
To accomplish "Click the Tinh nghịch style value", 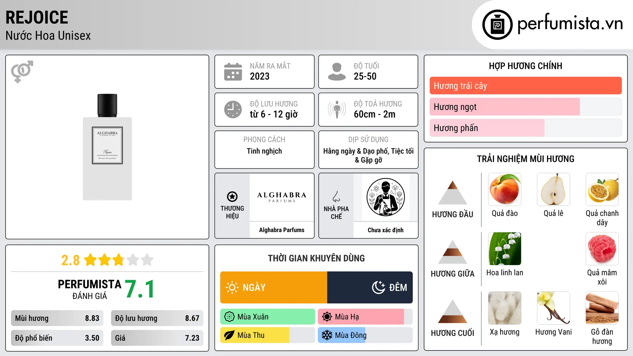I will [264, 151].
